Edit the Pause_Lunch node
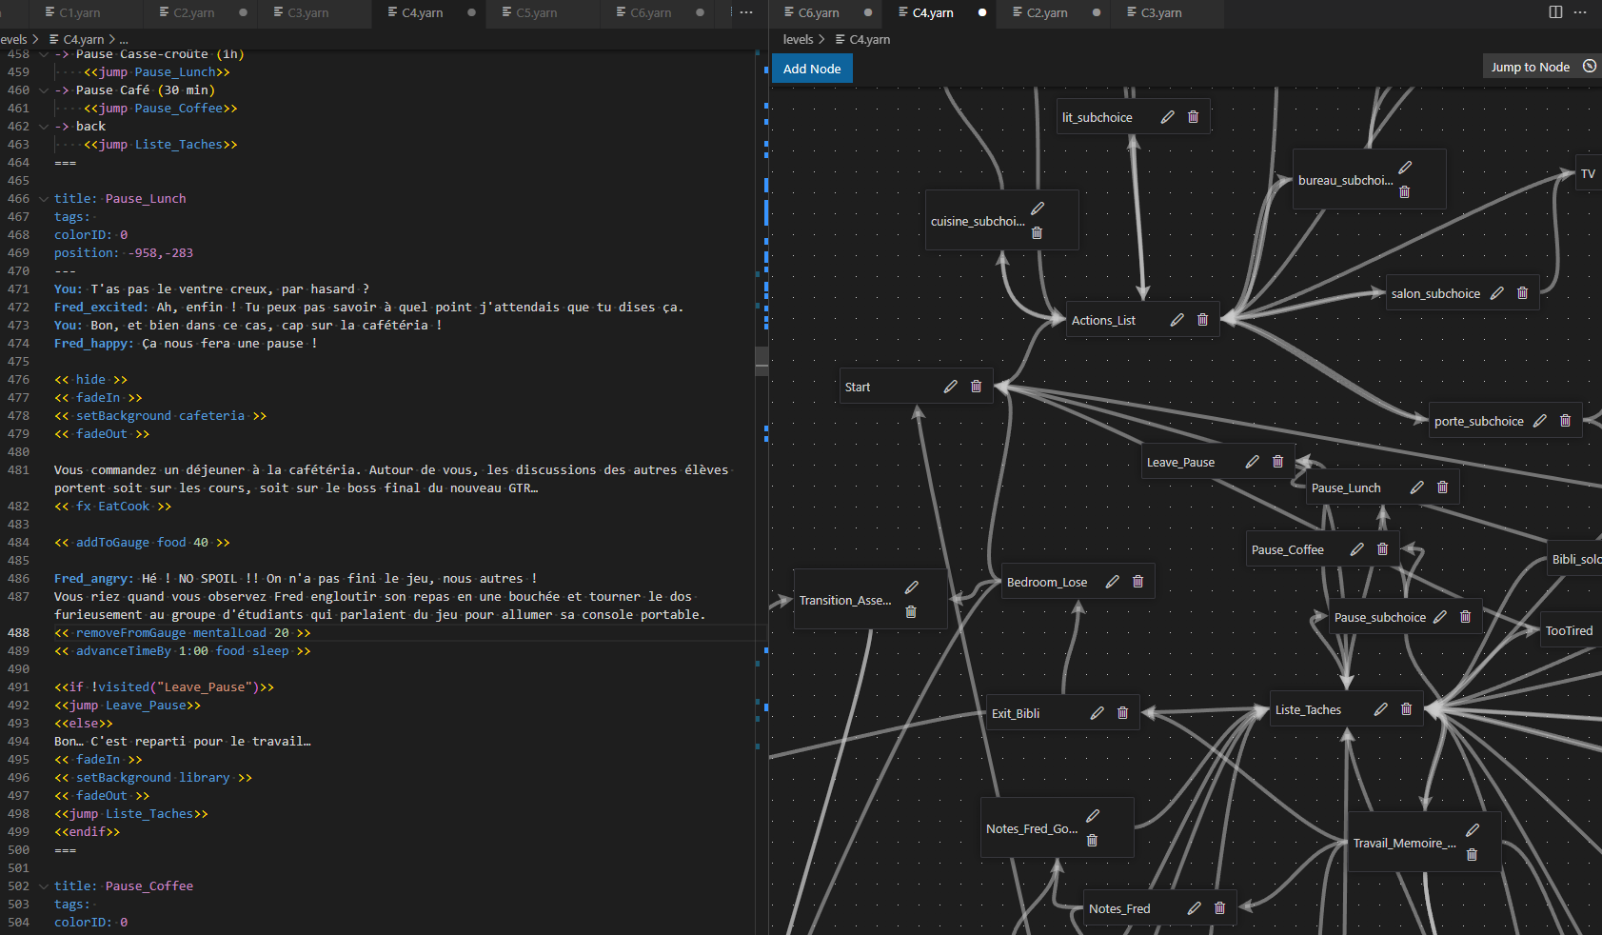1602x935 pixels. tap(1416, 487)
